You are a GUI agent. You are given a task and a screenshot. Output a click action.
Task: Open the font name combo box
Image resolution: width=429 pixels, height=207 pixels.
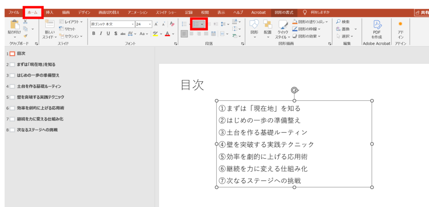(x=112, y=24)
